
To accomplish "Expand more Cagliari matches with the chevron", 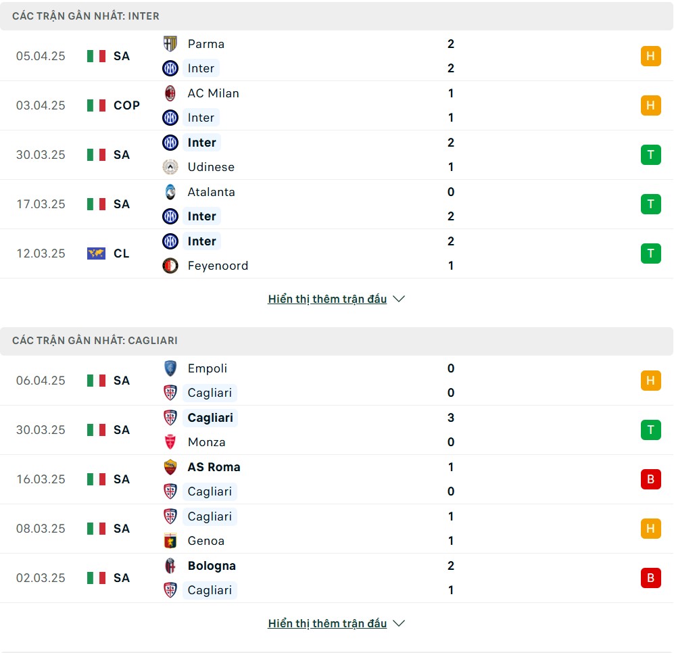I will click(399, 623).
